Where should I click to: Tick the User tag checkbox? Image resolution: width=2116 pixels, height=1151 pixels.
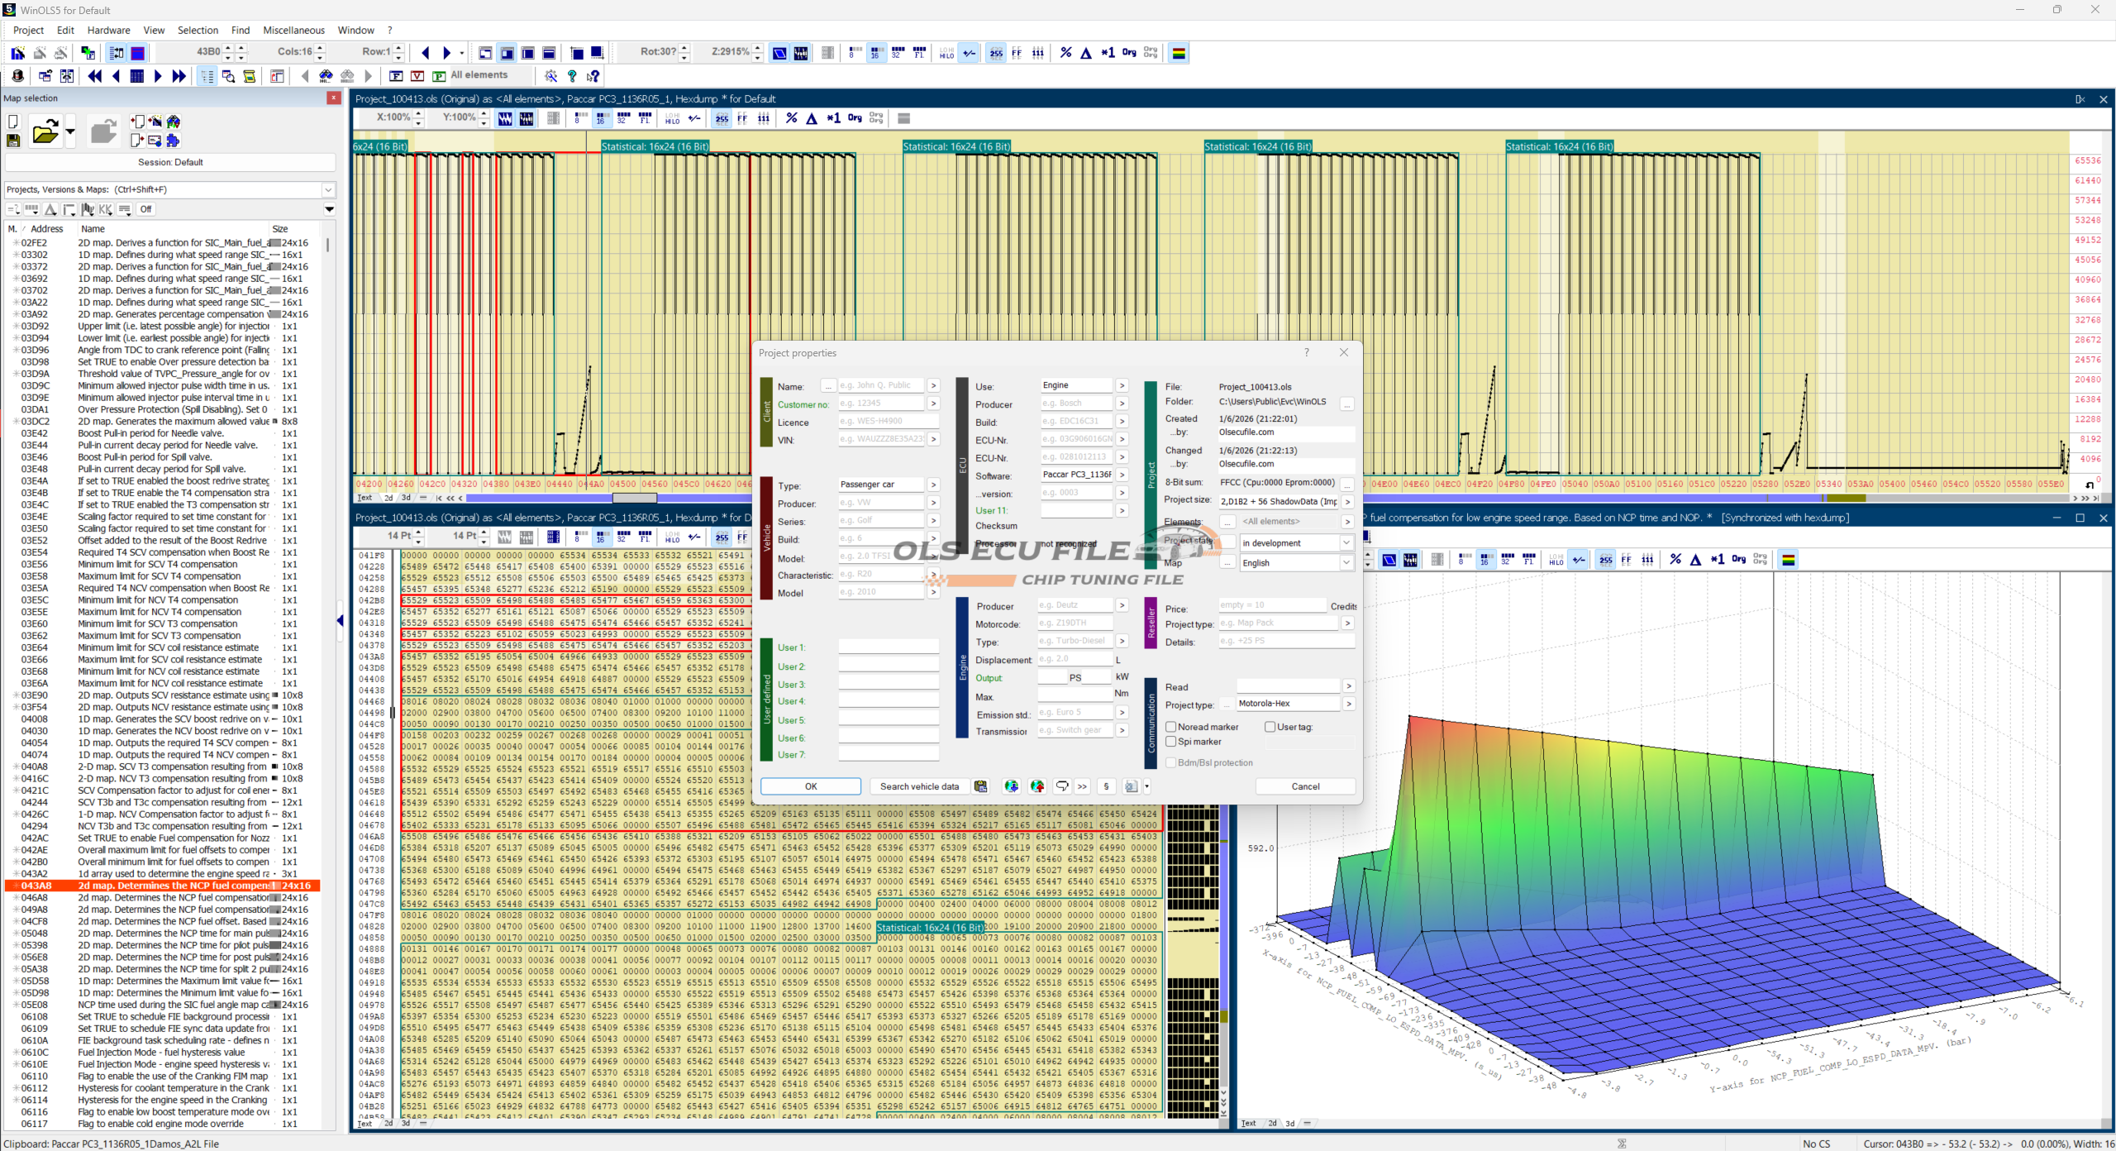tap(1270, 727)
